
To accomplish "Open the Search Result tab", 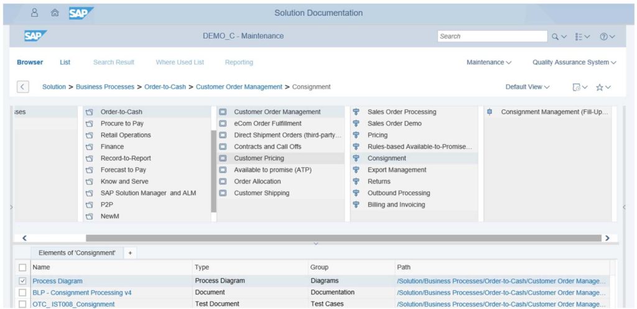I will point(114,63).
